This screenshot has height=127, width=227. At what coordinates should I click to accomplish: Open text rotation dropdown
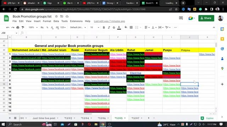[x=168, y=28]
